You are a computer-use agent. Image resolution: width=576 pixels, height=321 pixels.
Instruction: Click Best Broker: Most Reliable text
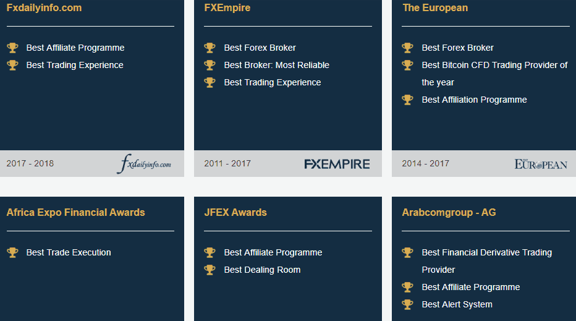(277, 65)
